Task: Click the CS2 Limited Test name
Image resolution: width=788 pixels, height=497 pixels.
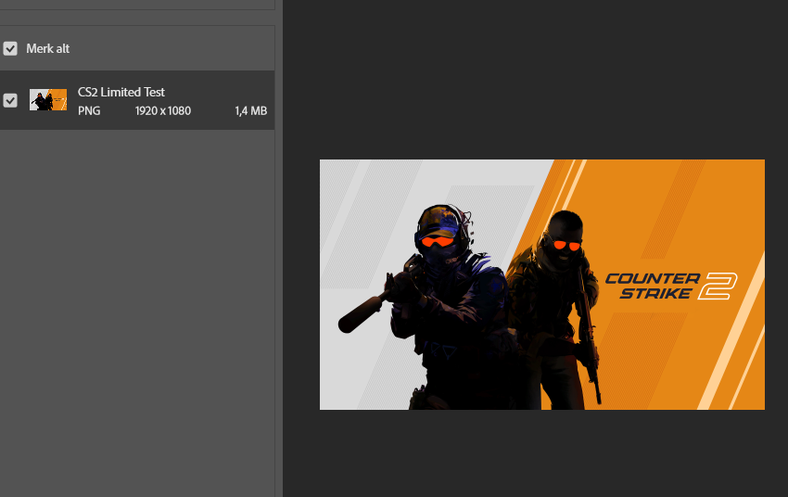Action: click(x=121, y=92)
